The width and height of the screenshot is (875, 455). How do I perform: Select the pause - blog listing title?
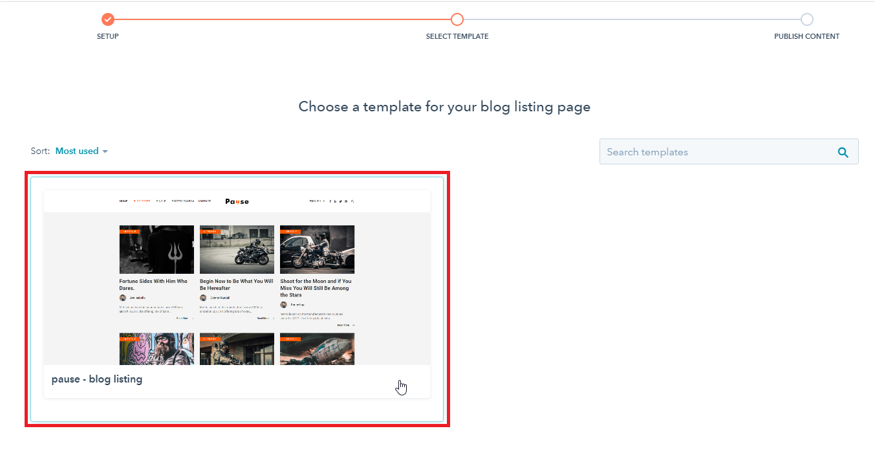97,379
